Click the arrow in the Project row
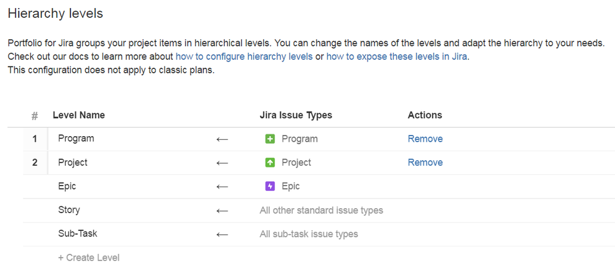 coord(222,163)
